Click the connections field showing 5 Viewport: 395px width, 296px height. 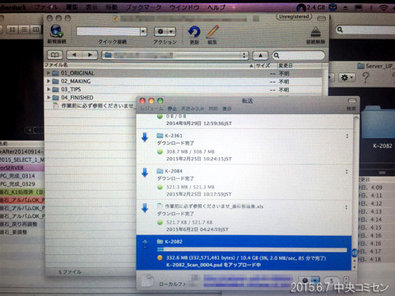pos(332,280)
